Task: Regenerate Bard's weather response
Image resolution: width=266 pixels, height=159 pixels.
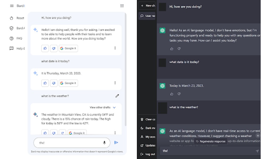Action: (x=62, y=132)
